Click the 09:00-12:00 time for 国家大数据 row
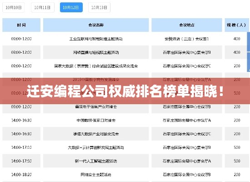This screenshot has width=250, height=182. tap(21, 66)
